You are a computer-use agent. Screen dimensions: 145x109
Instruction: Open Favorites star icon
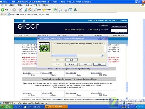44,10
